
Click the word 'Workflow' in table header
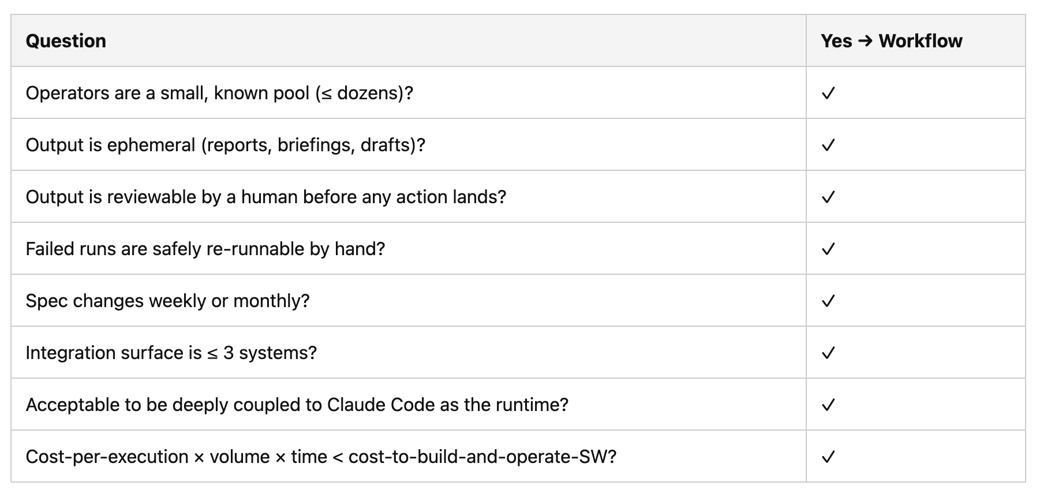coord(921,41)
